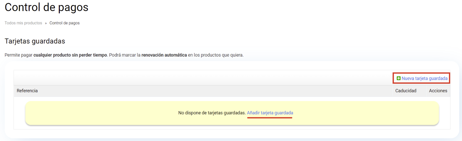
Task: Click the Tarjetas guardadas section heading
Action: click(x=35, y=41)
